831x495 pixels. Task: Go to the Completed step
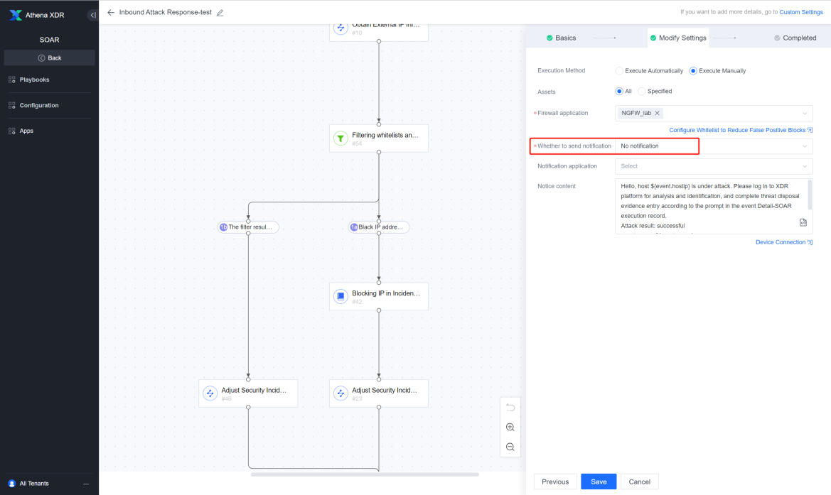pyautogui.click(x=795, y=38)
